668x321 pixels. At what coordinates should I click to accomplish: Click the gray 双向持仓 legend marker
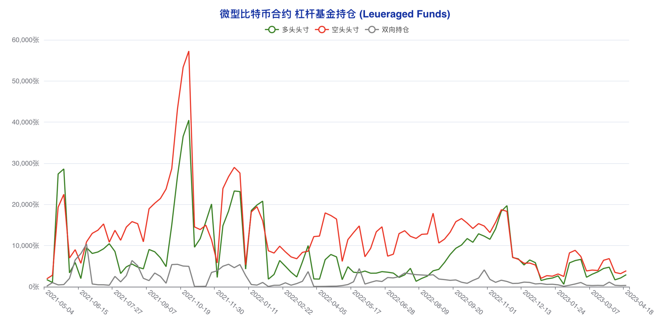pyautogui.click(x=372, y=30)
